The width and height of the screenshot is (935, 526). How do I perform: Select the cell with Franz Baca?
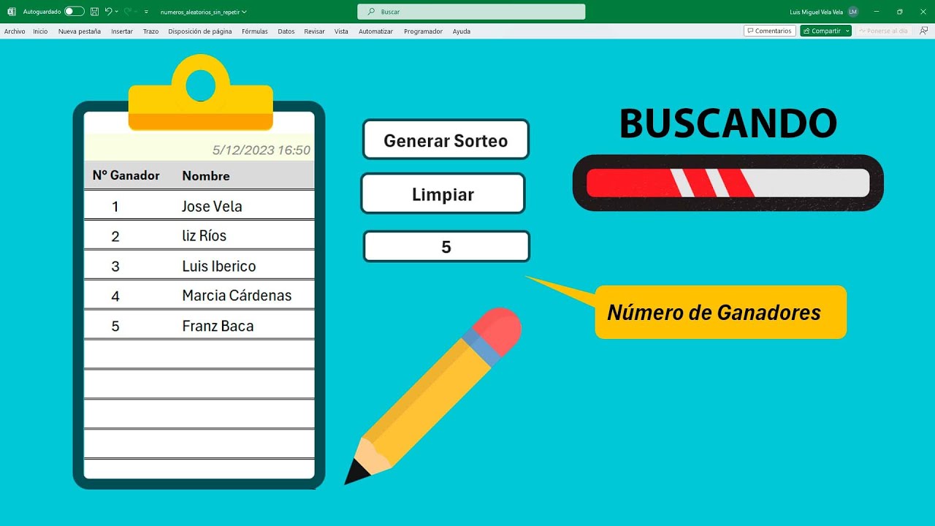click(x=218, y=326)
